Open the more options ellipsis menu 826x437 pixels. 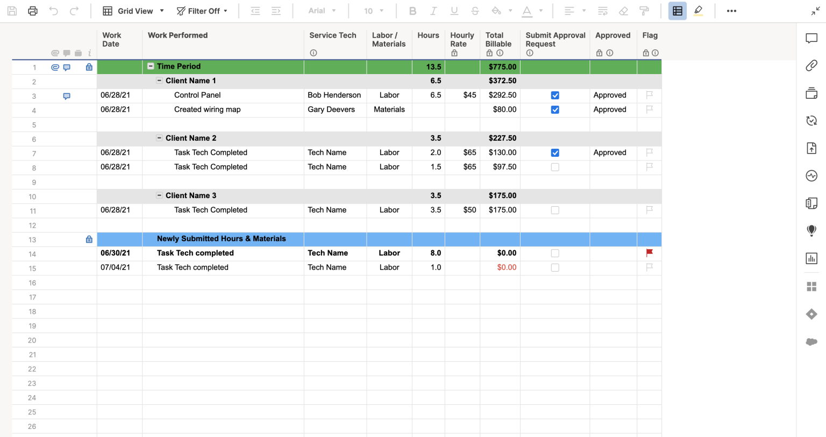pyautogui.click(x=731, y=11)
